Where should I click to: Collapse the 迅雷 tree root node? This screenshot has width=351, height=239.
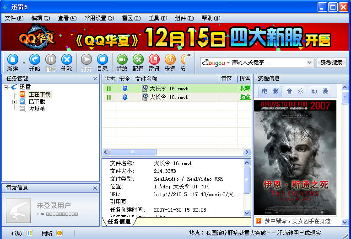pos(5,87)
